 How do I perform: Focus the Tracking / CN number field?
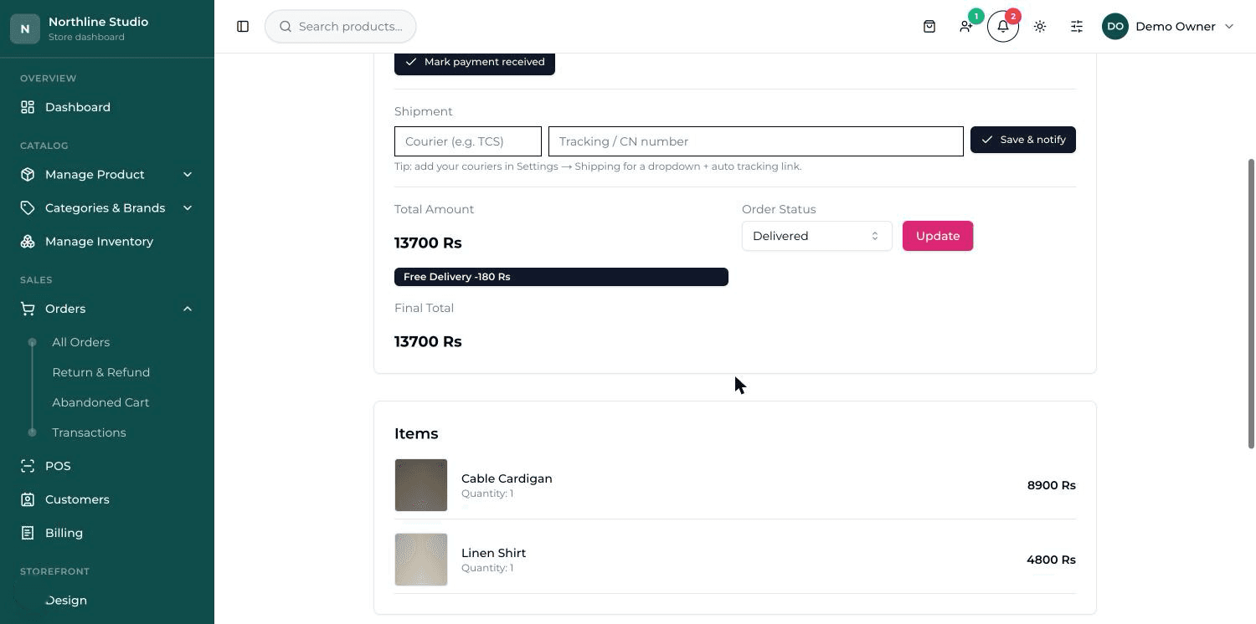click(756, 141)
